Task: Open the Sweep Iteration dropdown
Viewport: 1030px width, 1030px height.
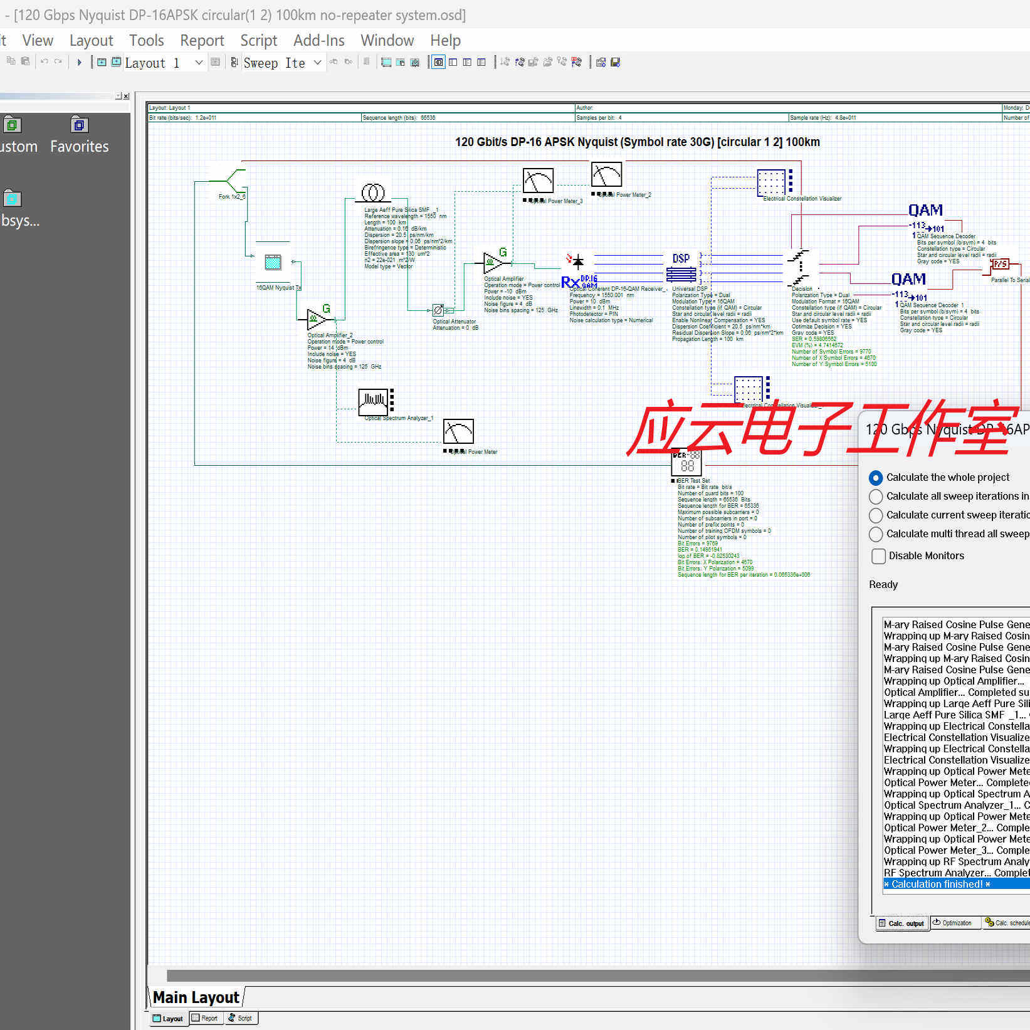Action: [317, 63]
